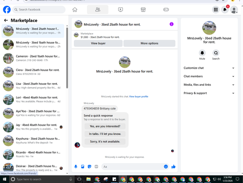Click the chat header house avatar
Screen dimensions: 243x183
(x=78, y=24)
